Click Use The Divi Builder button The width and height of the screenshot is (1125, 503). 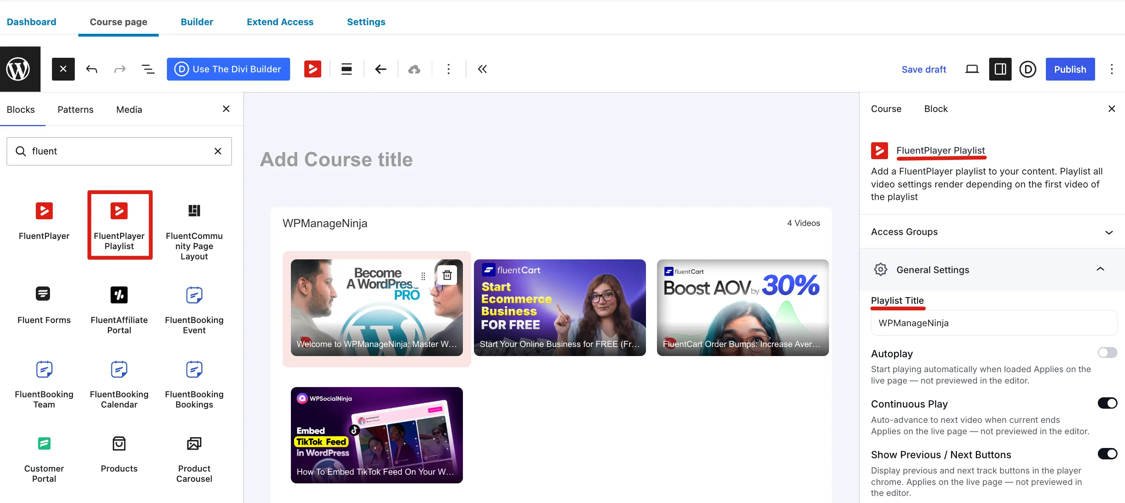click(x=228, y=69)
